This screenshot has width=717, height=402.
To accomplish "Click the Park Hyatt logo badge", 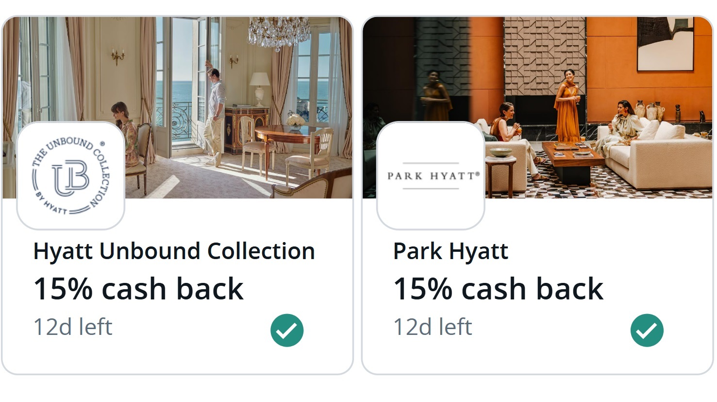I will click(431, 175).
